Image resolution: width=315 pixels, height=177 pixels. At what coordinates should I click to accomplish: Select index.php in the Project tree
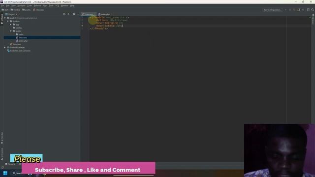(22, 41)
